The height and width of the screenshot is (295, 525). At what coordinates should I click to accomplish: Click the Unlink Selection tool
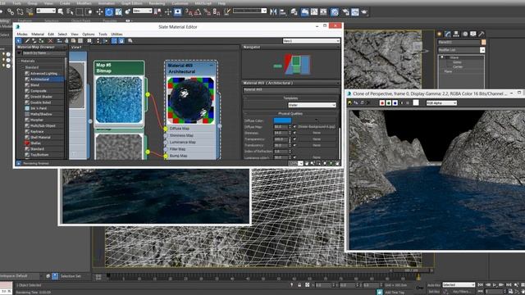(x=20, y=12)
